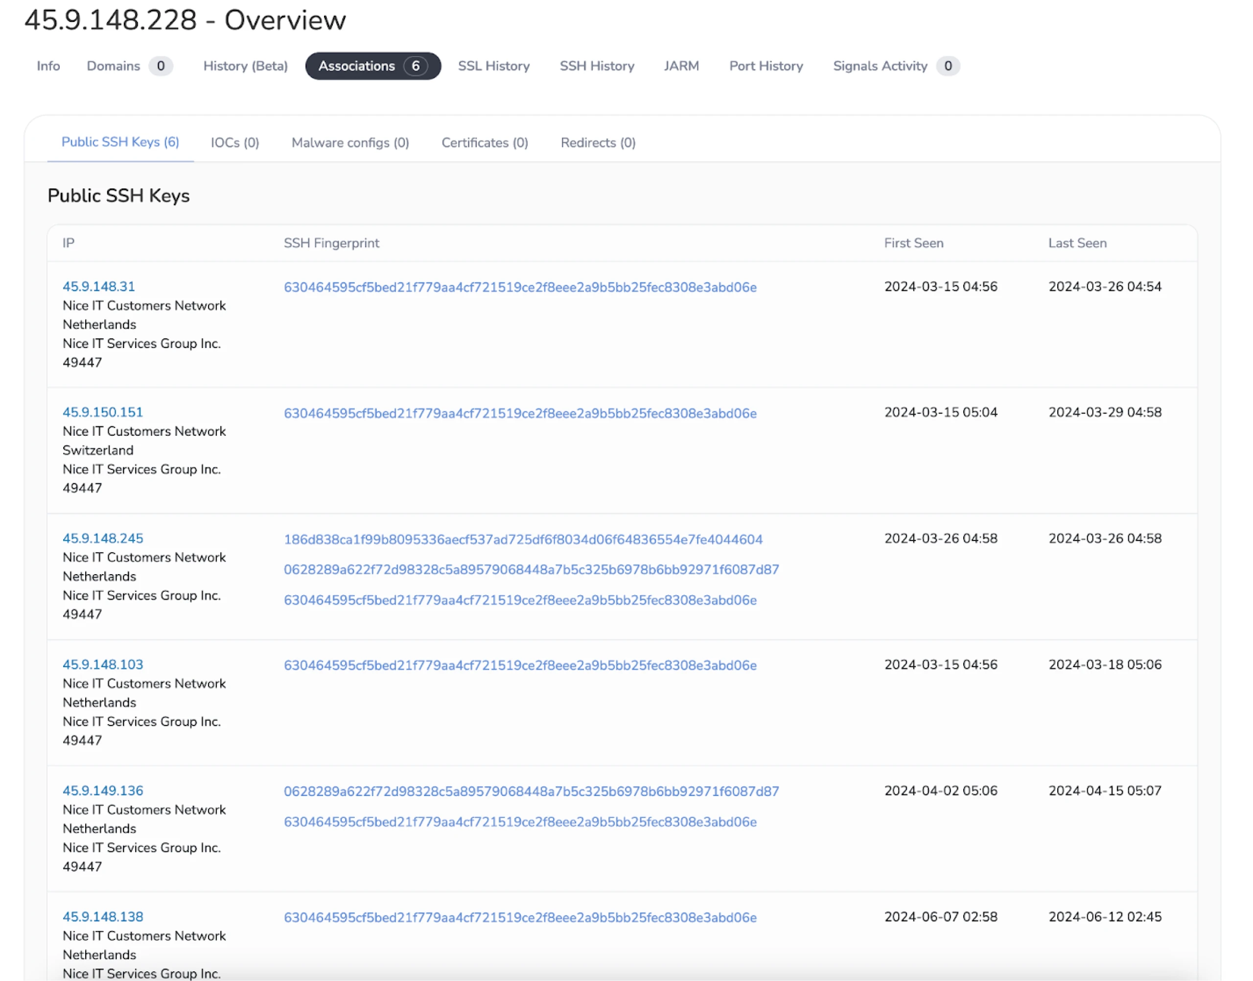
Task: Open the History (Beta) tab
Action: (246, 66)
